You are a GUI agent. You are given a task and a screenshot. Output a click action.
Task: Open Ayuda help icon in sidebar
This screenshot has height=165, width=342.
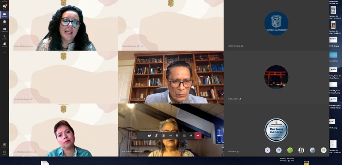tap(4, 153)
